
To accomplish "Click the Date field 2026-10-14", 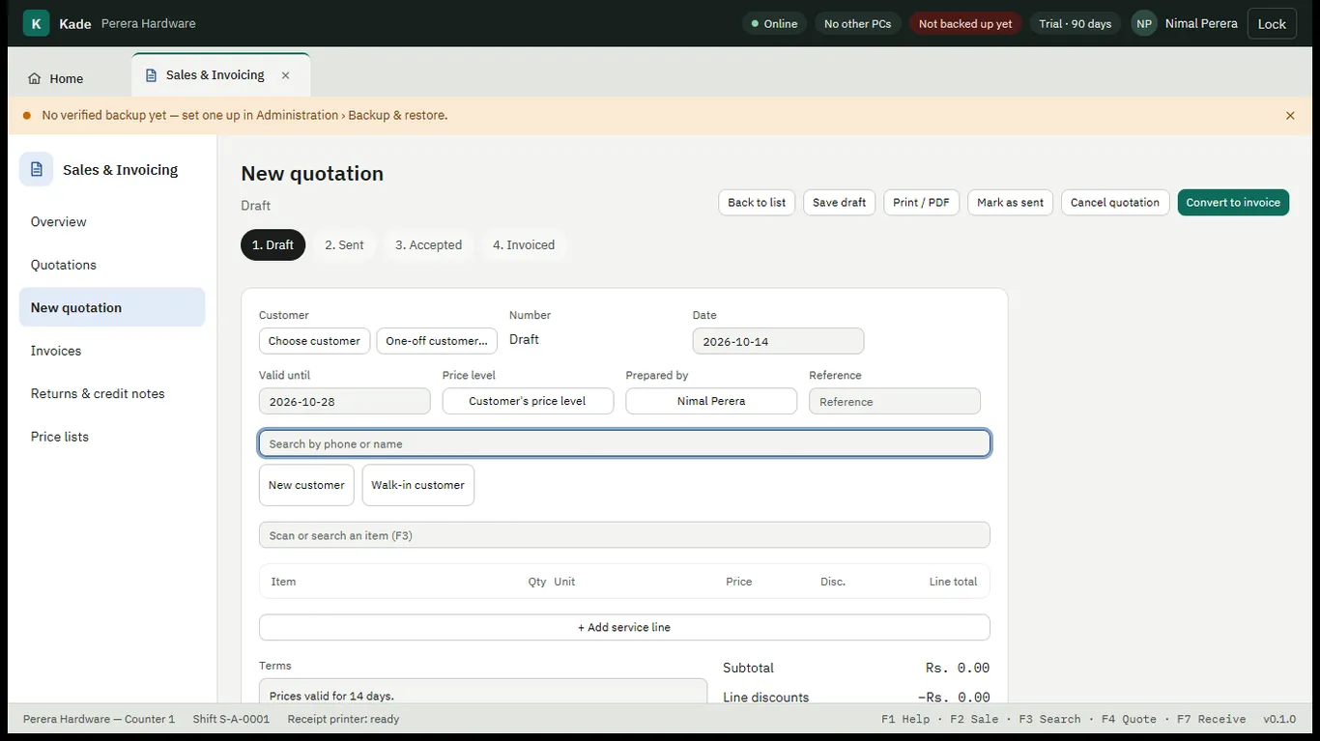I will click(x=778, y=341).
